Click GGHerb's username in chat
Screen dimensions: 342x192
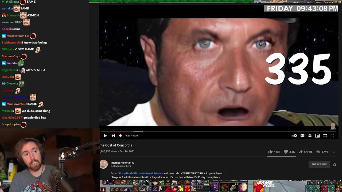pos(7,50)
